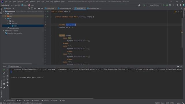185x104 pixels.
Task: Click Expand All in Project panel
Action: pyautogui.click(x=32, y=8)
